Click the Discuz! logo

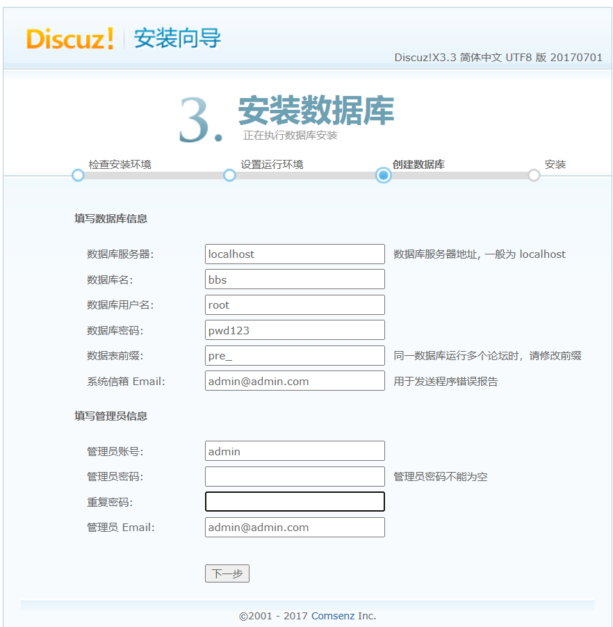click(x=70, y=38)
